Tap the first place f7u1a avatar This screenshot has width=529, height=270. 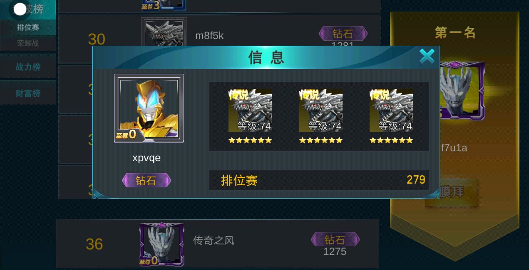(462, 91)
